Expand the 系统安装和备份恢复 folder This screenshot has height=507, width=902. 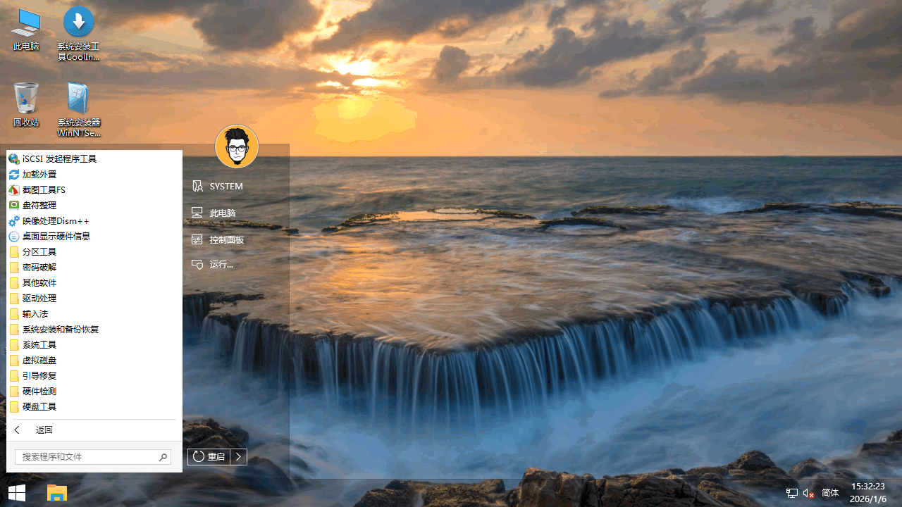[61, 330]
